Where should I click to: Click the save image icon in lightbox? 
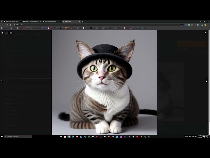coord(11,33)
